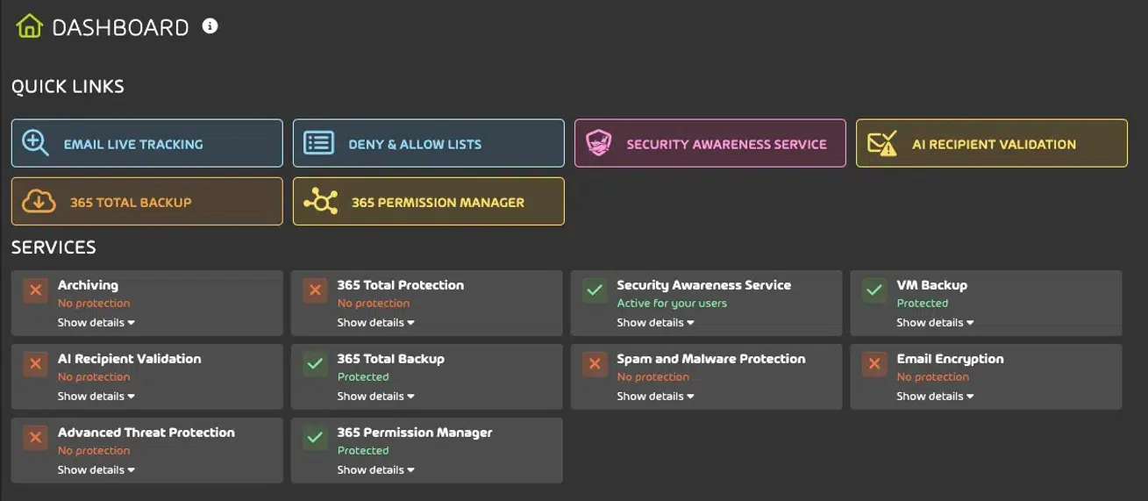Screen dimensions: 1148x501
Task: Click the list icon in Deny & Allow Lists
Action: coord(318,143)
